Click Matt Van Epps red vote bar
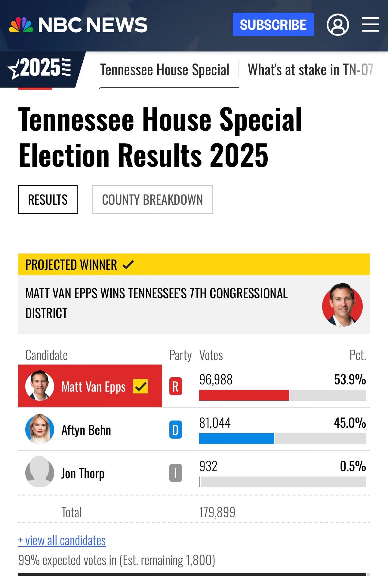 (244, 395)
